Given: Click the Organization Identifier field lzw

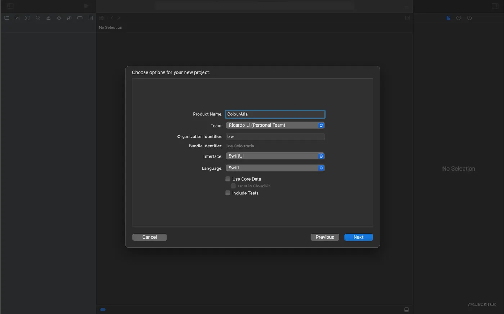Looking at the screenshot, I should pyautogui.click(x=275, y=137).
